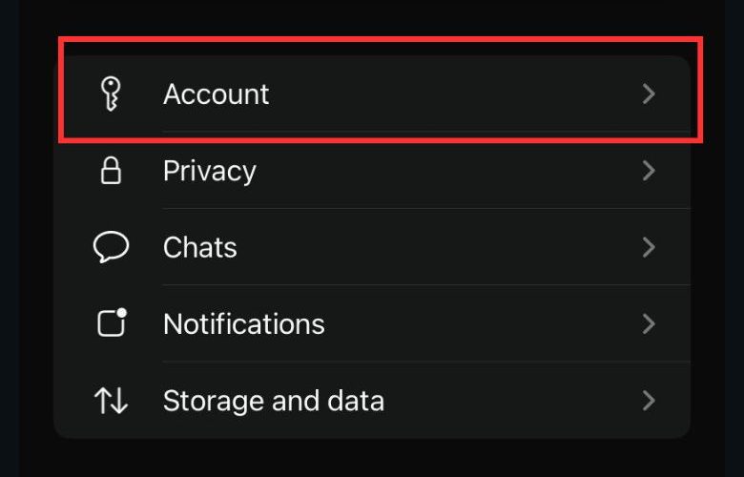
Task: Expand the Account row chevron
Action: point(649,93)
